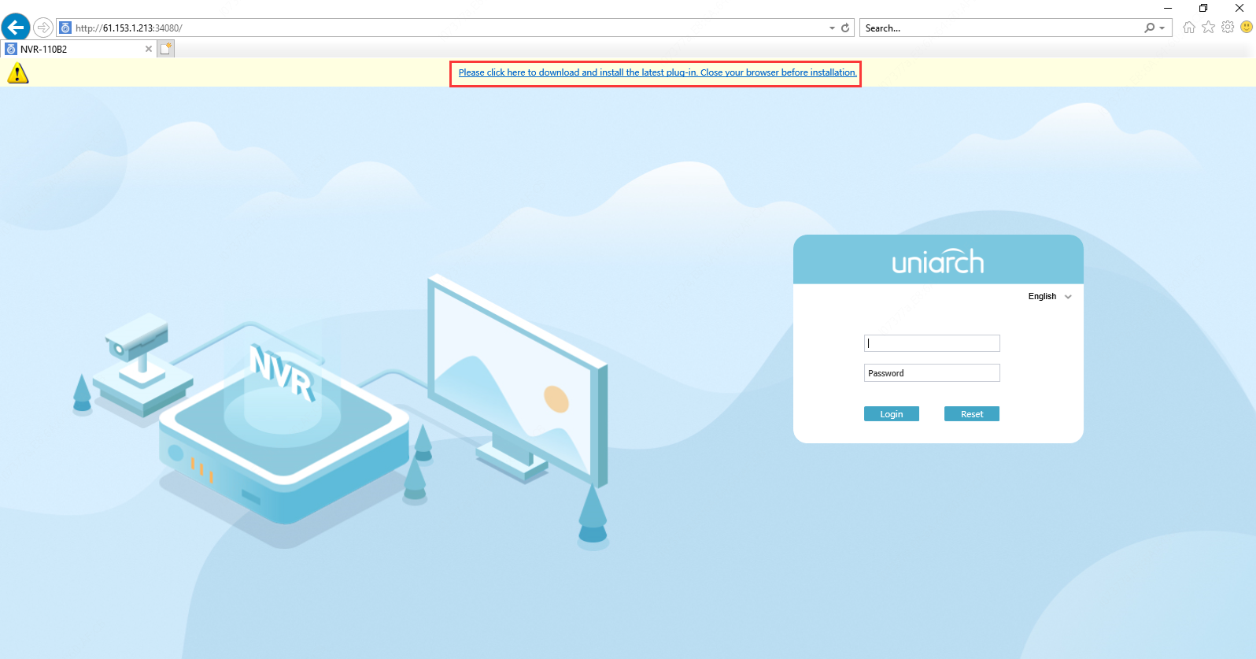The width and height of the screenshot is (1256, 659).
Task: Click the plug-in download and install link
Action: pos(658,72)
